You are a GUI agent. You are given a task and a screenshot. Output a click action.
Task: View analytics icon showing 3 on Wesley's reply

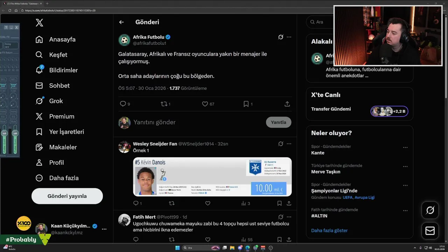[x=244, y=203]
